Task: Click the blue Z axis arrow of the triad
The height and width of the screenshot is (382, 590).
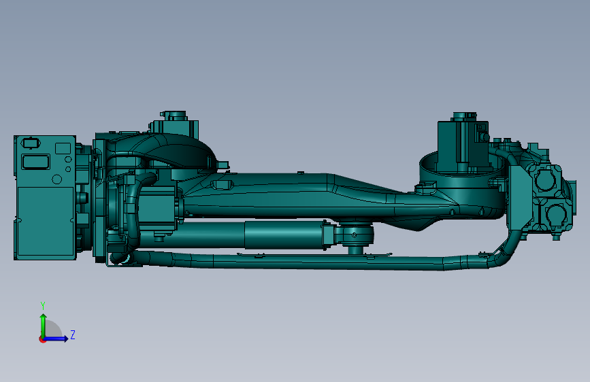Action: [x=56, y=338]
